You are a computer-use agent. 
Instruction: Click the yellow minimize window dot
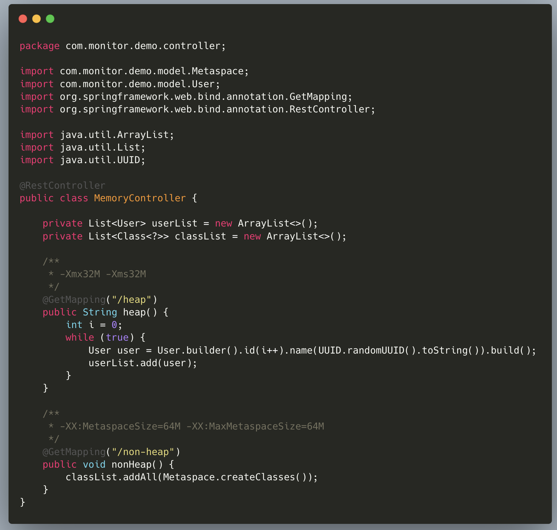36,19
